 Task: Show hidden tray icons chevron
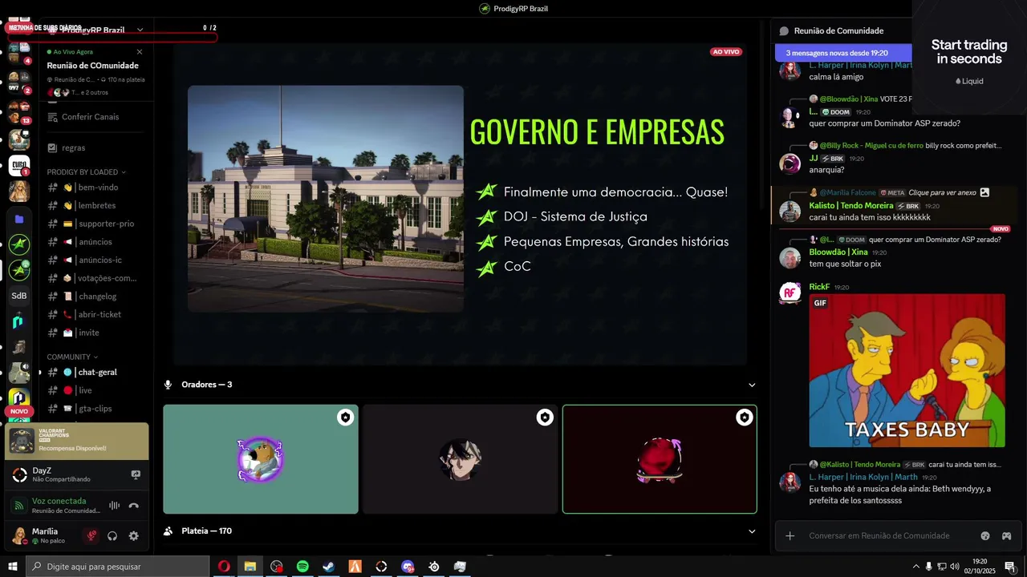[915, 567]
